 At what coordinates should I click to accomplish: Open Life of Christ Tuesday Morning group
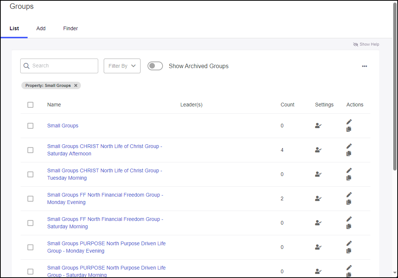[104, 174]
